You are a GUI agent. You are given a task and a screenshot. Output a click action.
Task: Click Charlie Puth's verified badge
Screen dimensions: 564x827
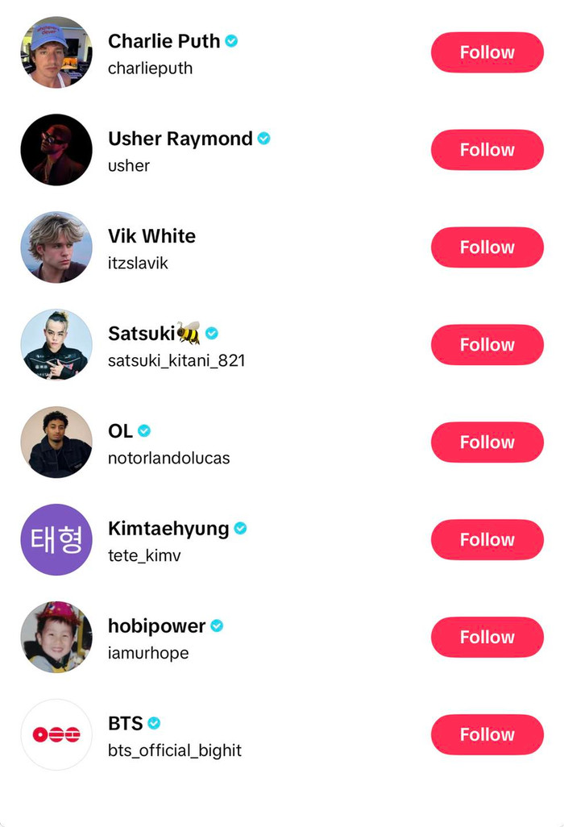click(x=232, y=41)
